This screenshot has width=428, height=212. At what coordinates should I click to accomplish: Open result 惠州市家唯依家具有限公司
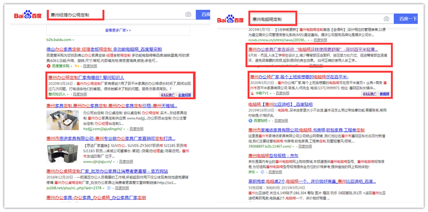coord(307,130)
